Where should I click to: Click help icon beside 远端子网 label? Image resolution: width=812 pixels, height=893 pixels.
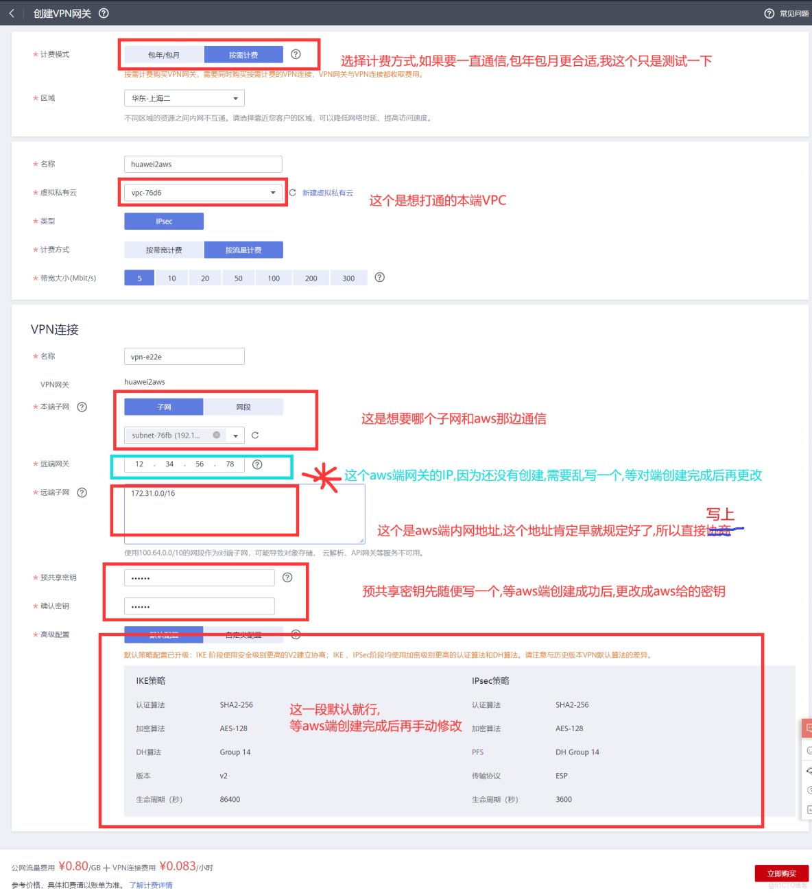82,492
